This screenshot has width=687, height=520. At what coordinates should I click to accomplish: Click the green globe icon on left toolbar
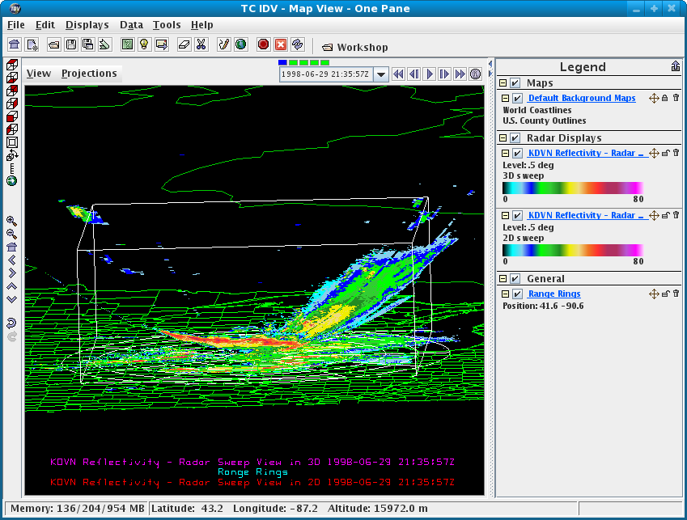click(x=11, y=181)
